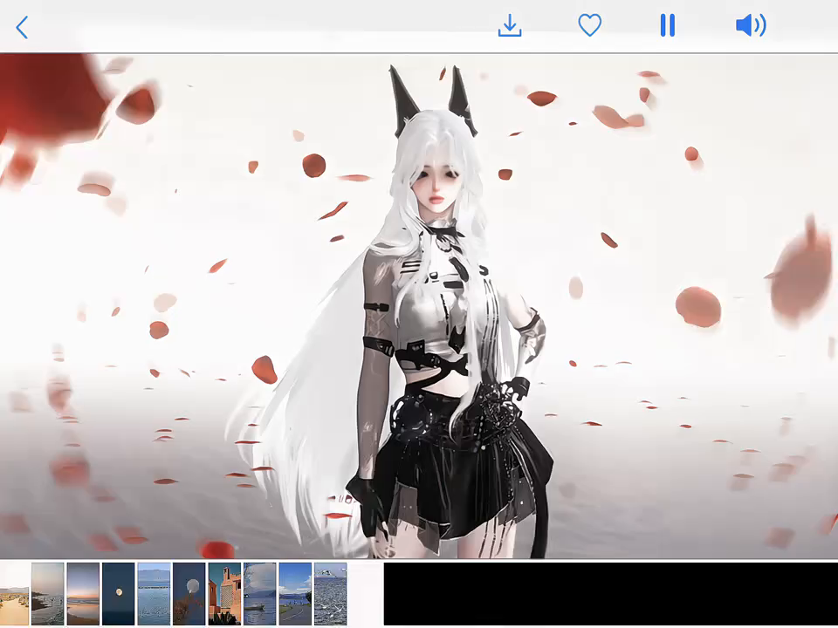838x628 pixels.
Task: Download the current wallpaper
Action: (510, 26)
